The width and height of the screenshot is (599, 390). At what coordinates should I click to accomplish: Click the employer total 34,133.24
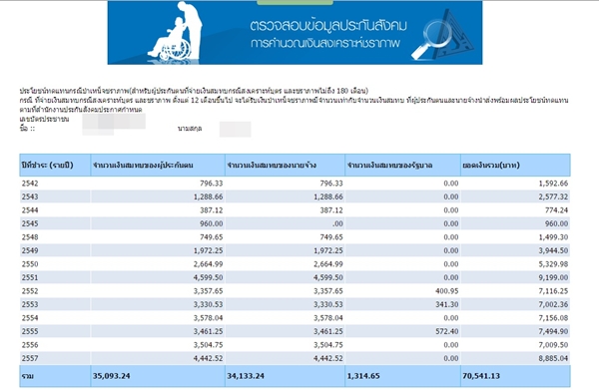click(246, 376)
